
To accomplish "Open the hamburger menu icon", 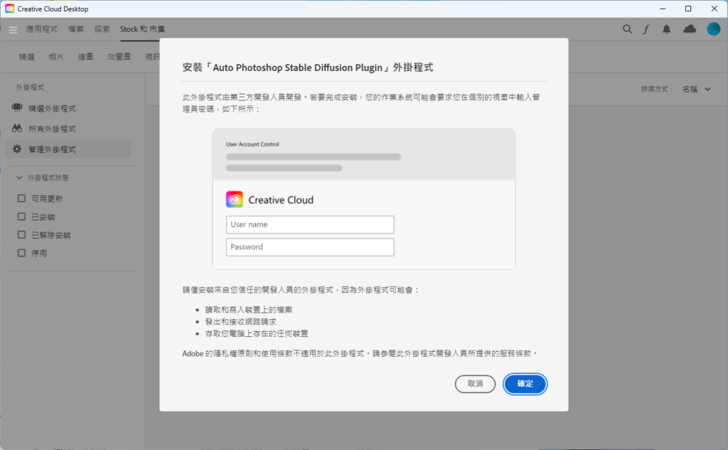I will (x=13, y=30).
